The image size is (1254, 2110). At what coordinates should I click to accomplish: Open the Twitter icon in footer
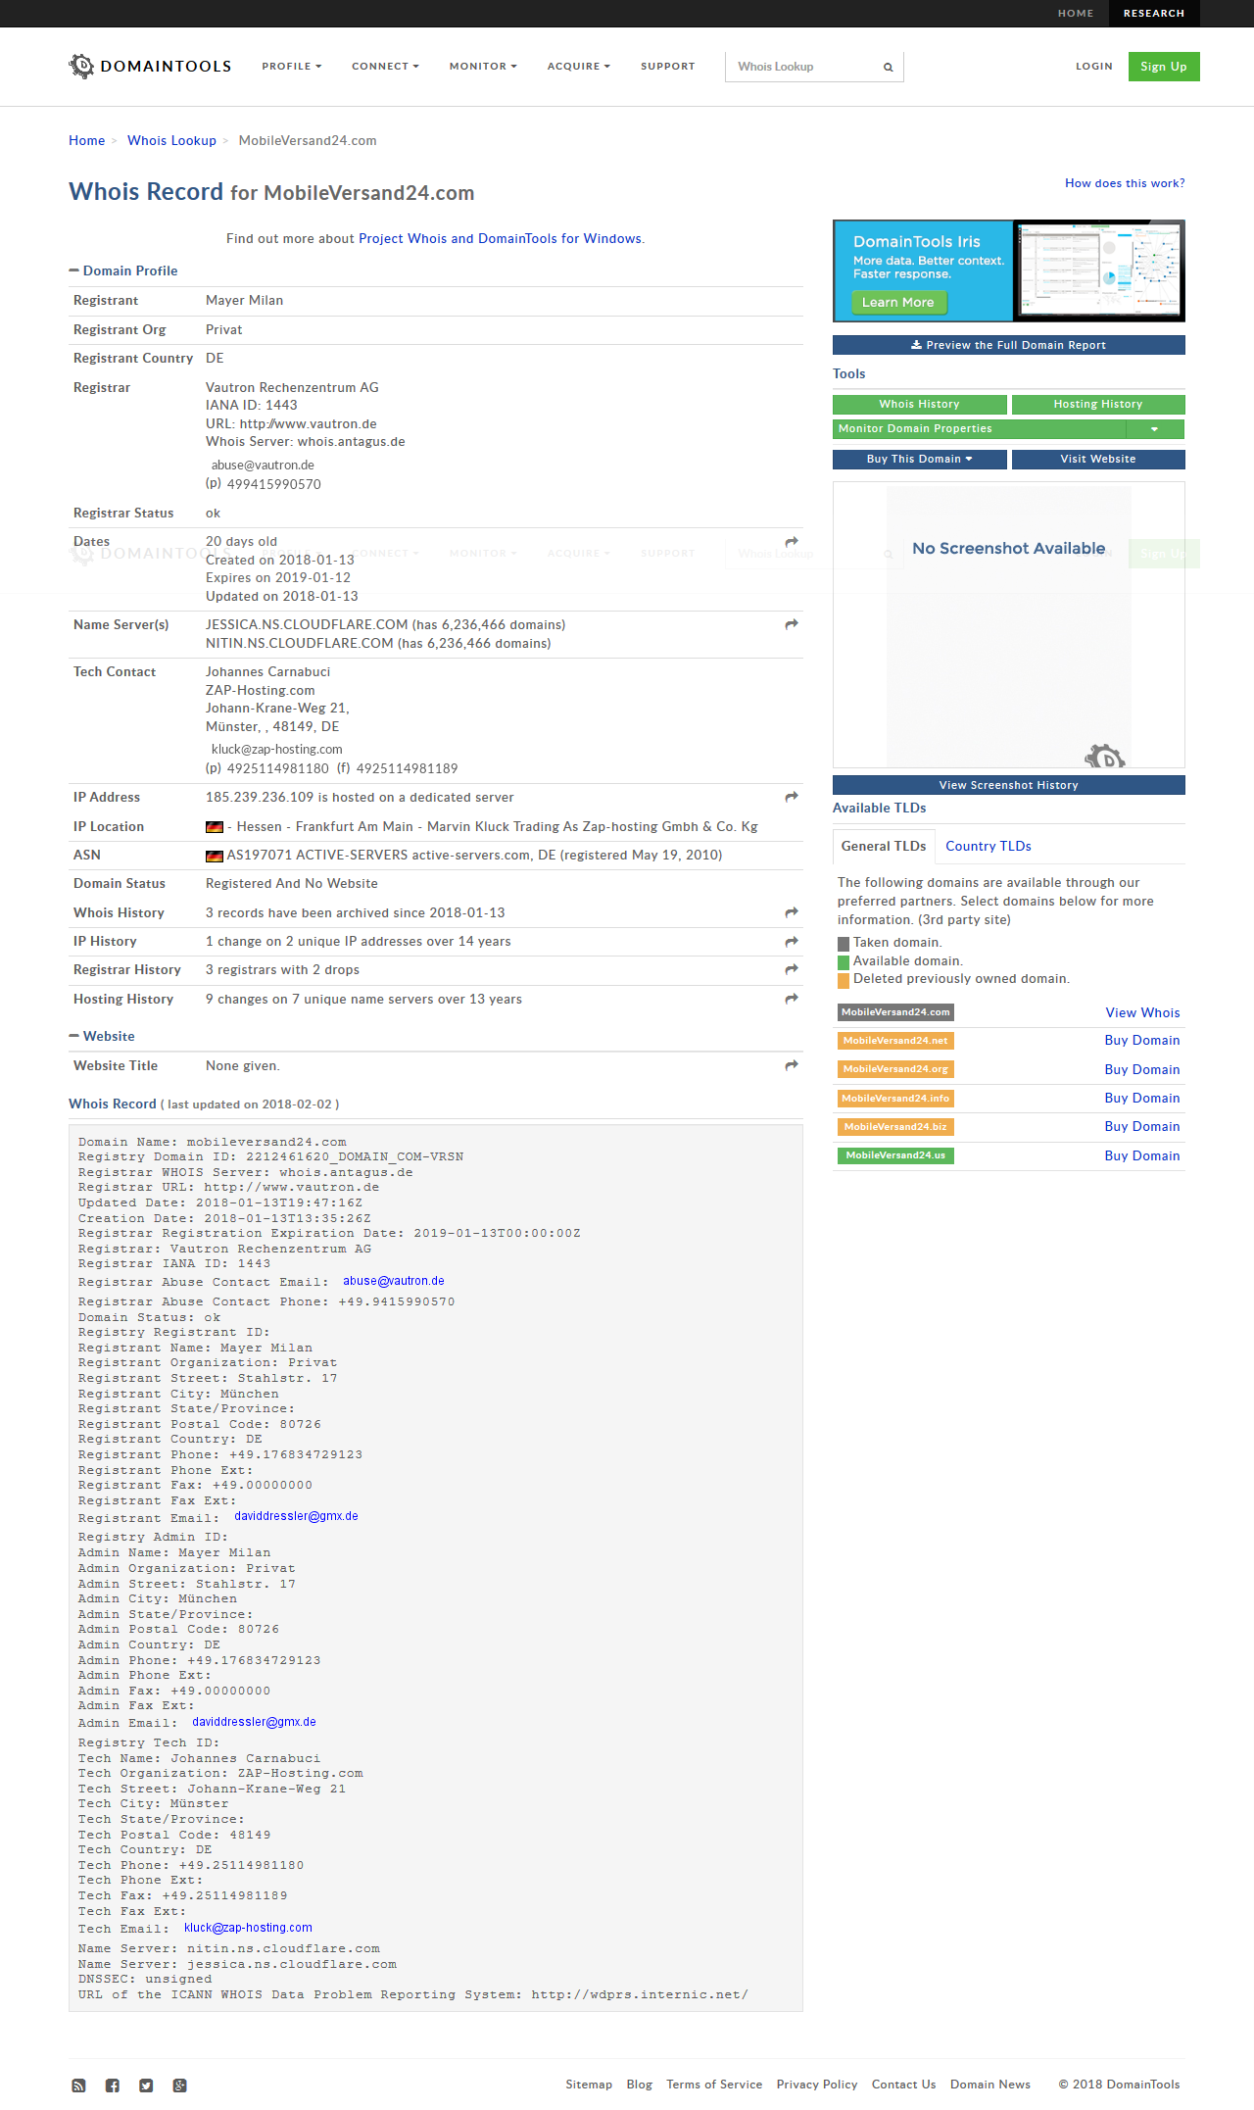click(146, 2085)
